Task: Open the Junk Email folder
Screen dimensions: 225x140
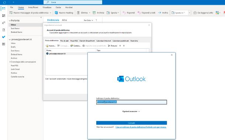Action: pos(15,69)
